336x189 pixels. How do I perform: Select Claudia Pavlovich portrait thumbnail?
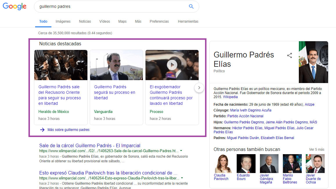click(223, 163)
